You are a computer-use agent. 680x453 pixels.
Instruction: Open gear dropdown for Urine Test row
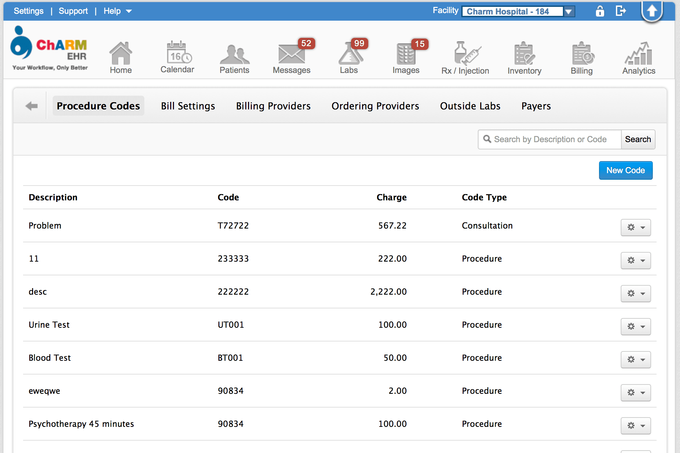[x=636, y=326]
